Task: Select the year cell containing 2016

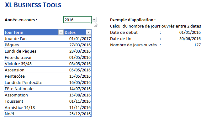Action: pos(77,20)
